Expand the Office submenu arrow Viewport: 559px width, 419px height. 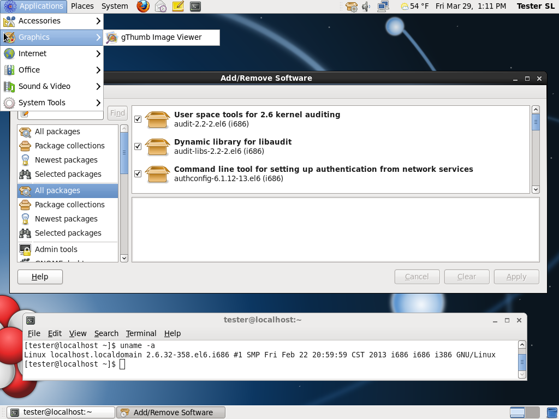98,70
